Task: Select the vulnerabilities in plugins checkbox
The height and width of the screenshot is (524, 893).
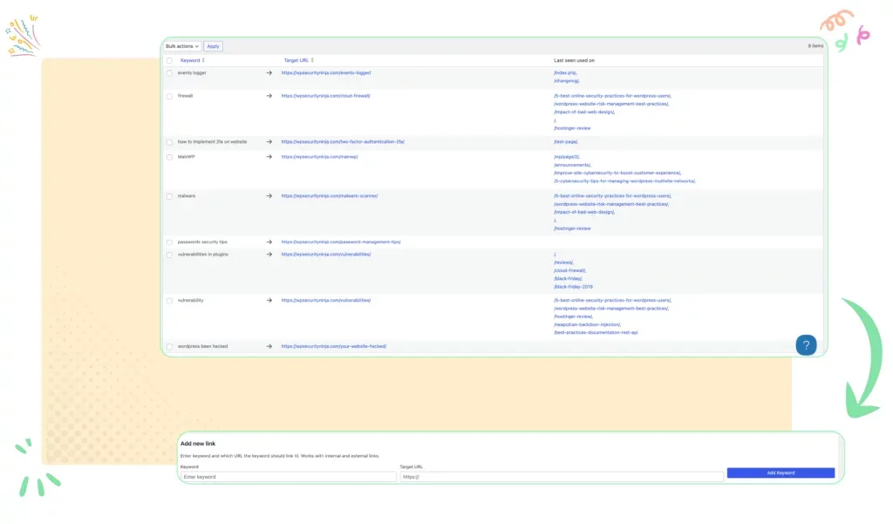Action: [169, 255]
